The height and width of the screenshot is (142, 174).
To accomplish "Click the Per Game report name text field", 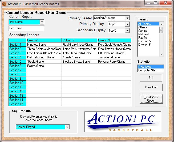I will coord(26,28).
